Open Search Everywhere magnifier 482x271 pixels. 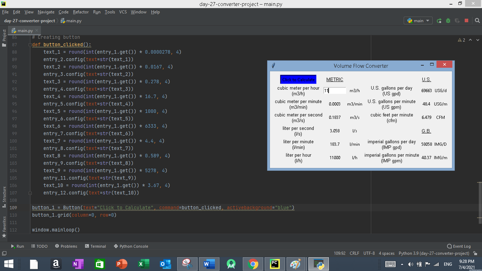476,21
